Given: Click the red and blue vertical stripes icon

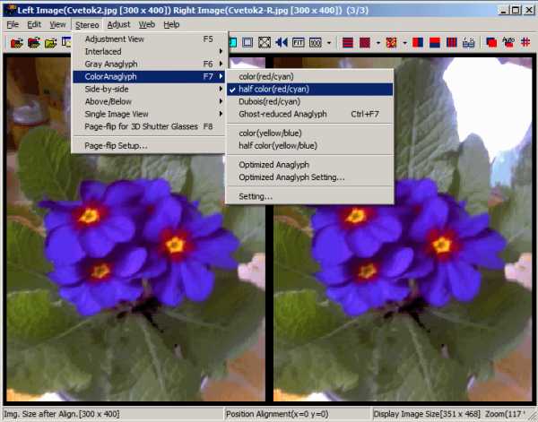Looking at the screenshot, I should coord(452,42).
